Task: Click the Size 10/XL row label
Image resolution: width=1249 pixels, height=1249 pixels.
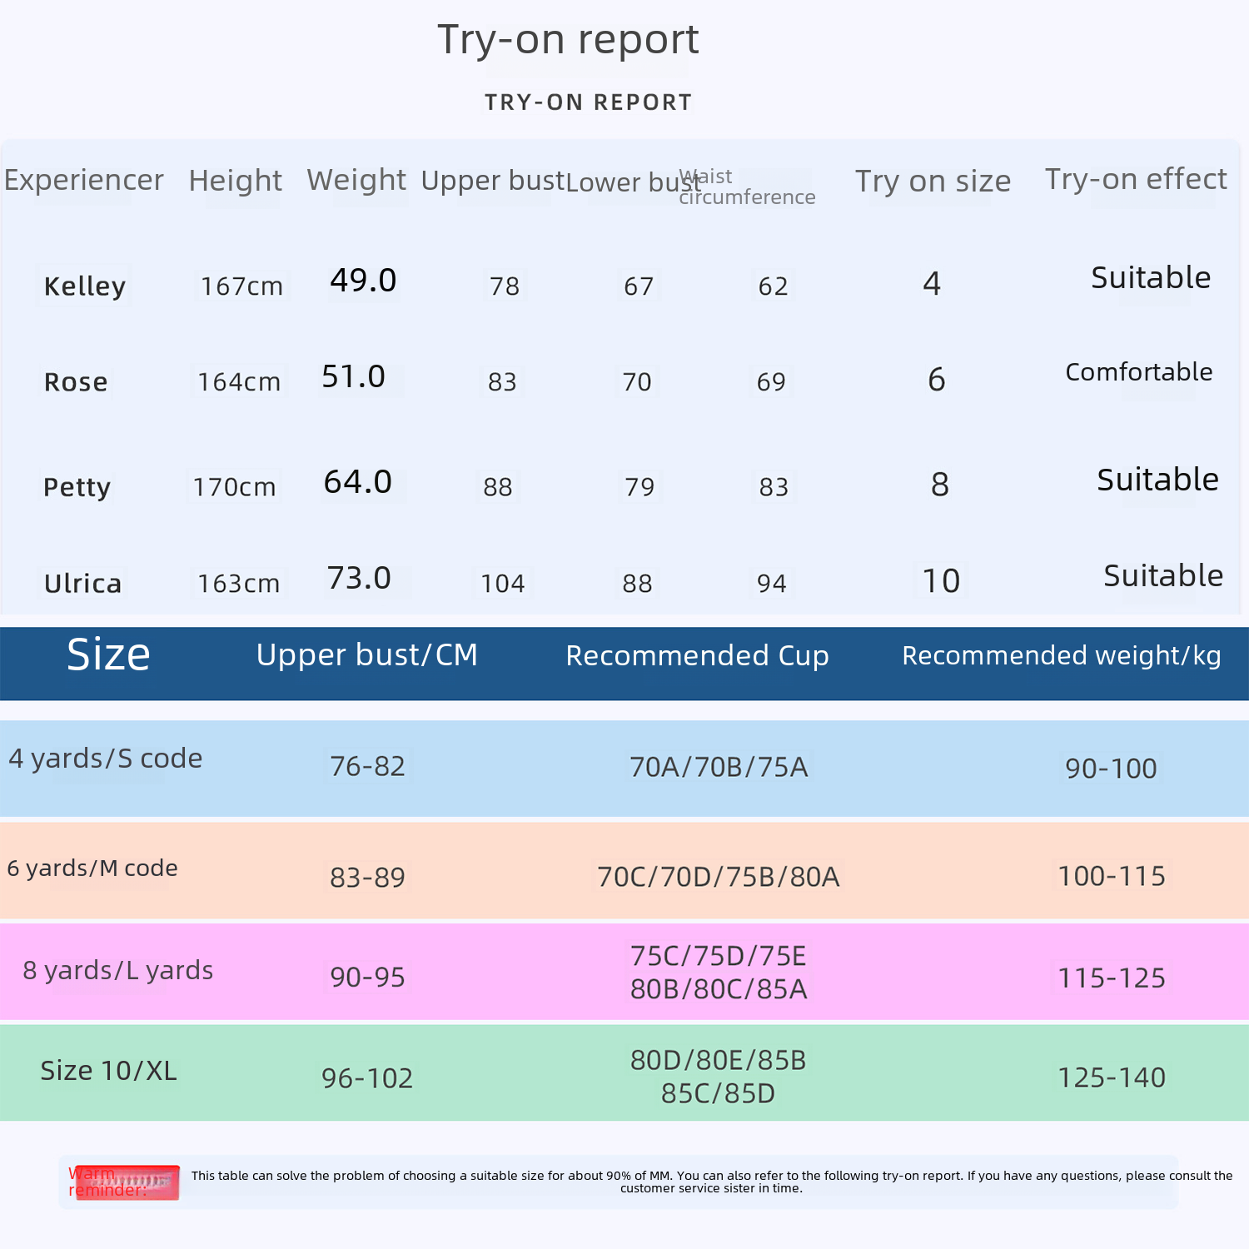Action: click(108, 1071)
